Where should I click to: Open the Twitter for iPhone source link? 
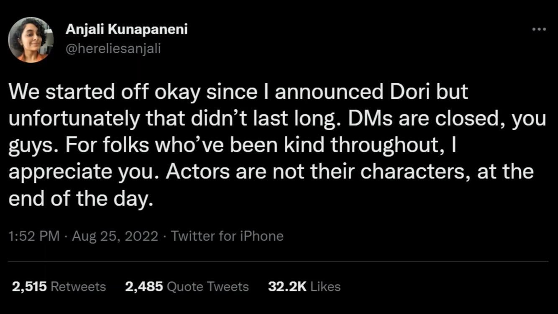[x=227, y=237]
